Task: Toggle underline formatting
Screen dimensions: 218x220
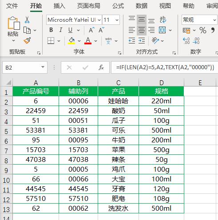Action: coord(71,30)
